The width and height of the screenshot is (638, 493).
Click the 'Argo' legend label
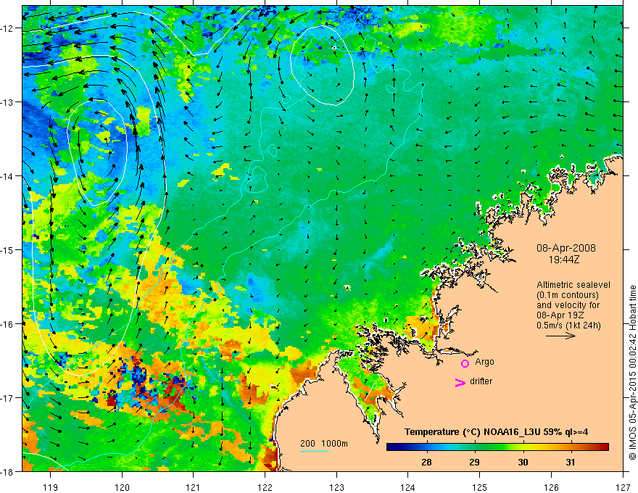[x=484, y=362]
